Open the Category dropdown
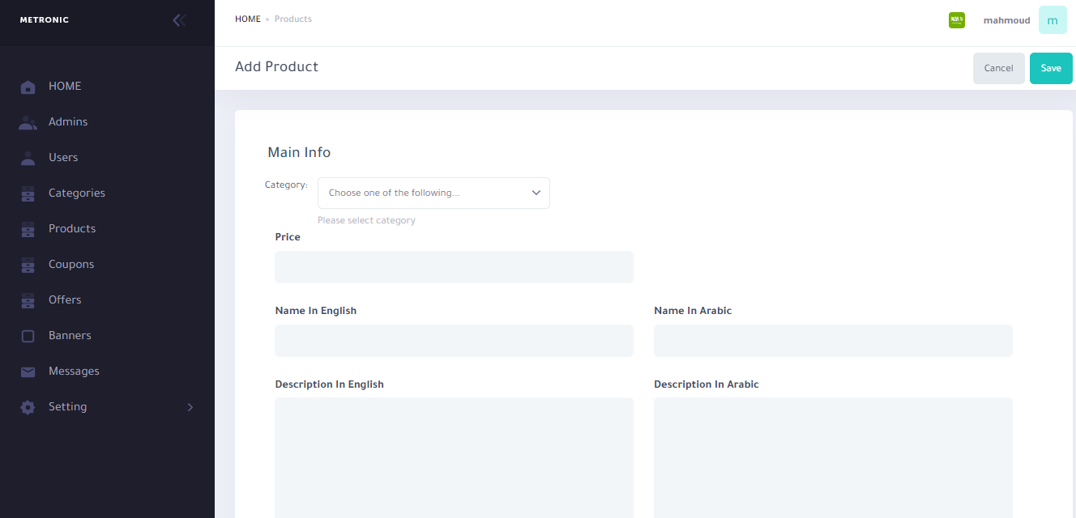Viewport: 1076px width, 518px height. click(x=433, y=193)
